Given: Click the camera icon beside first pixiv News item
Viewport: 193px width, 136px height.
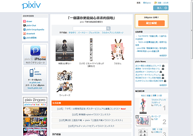Looking at the screenshot, I should (163, 66).
